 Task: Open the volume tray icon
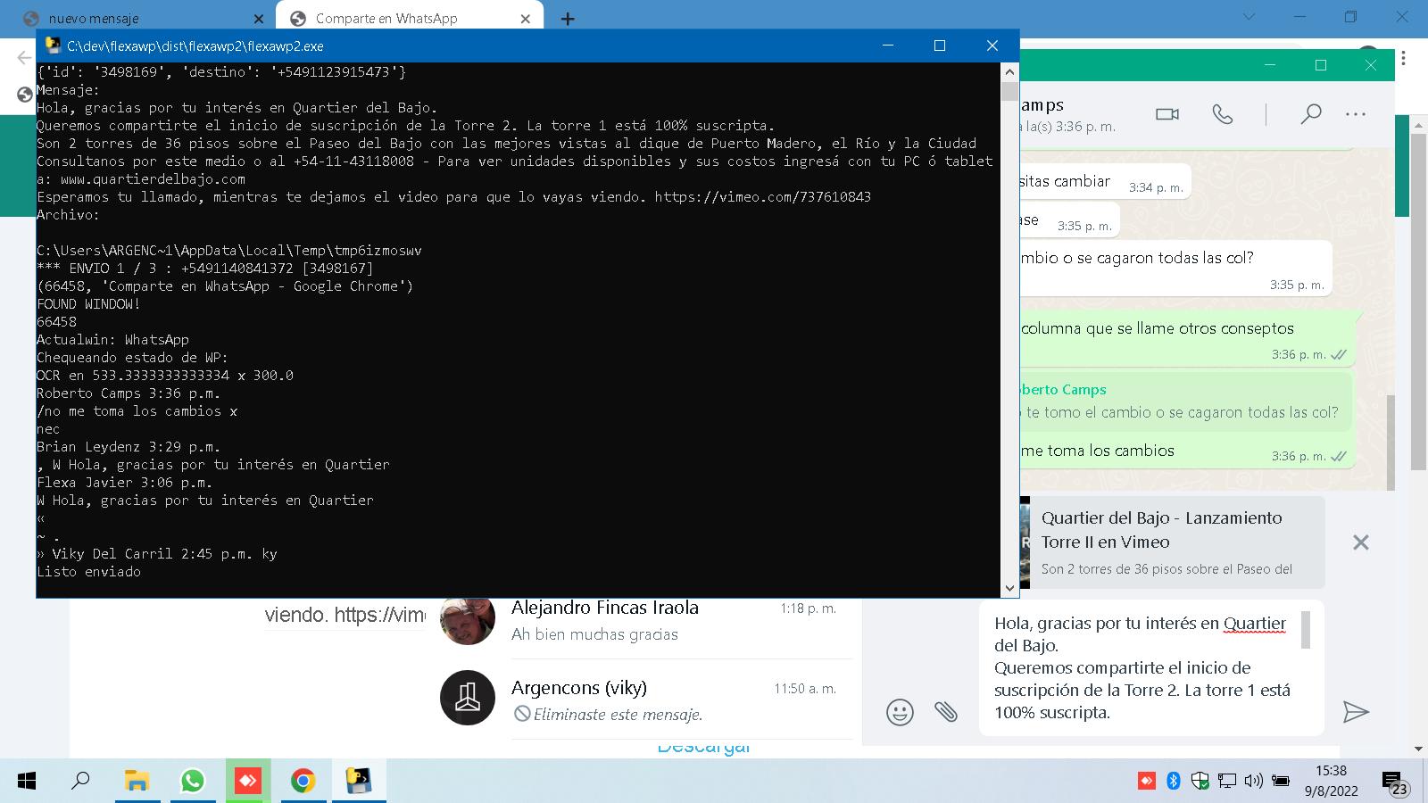point(1254,782)
